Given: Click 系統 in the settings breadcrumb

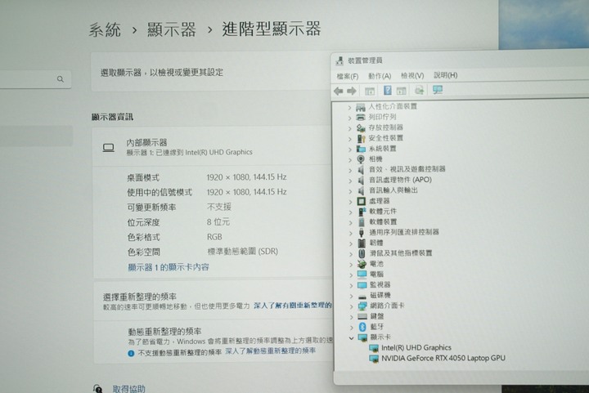Looking at the screenshot, I should click(x=105, y=29).
